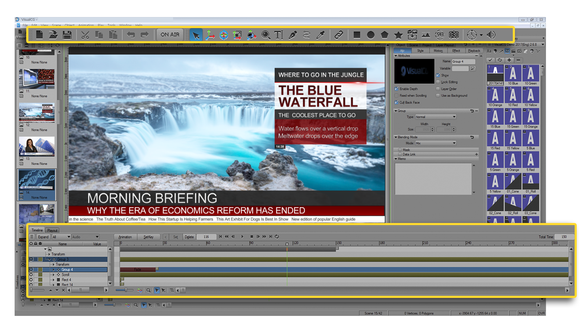Collapse the Memo section

(x=396, y=159)
